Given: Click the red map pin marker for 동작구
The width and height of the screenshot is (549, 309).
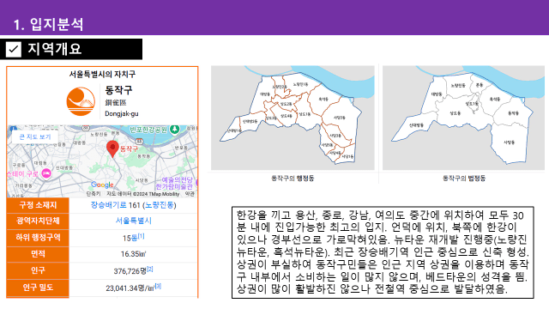Looking at the screenshot, I should [112, 148].
